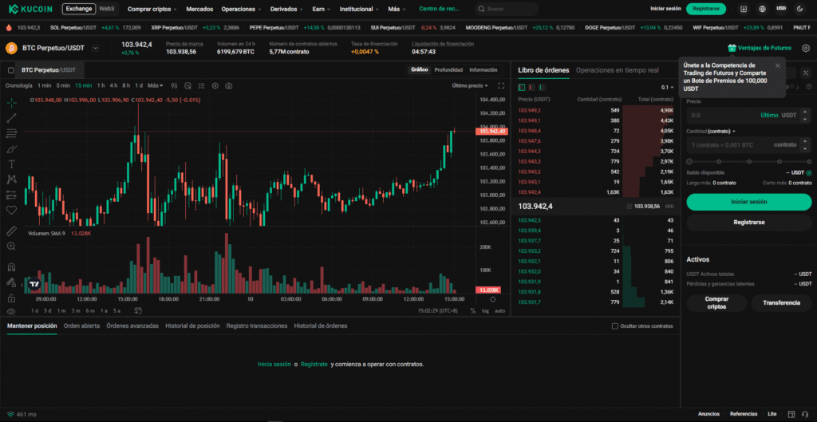Click the order quantity percentage slider
The width and height of the screenshot is (817, 422).
[x=748, y=161]
